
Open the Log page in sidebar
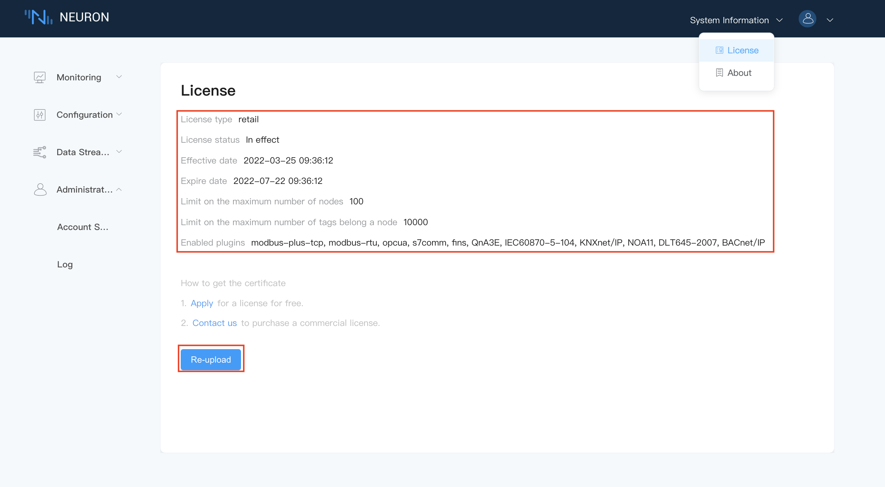[x=65, y=264]
